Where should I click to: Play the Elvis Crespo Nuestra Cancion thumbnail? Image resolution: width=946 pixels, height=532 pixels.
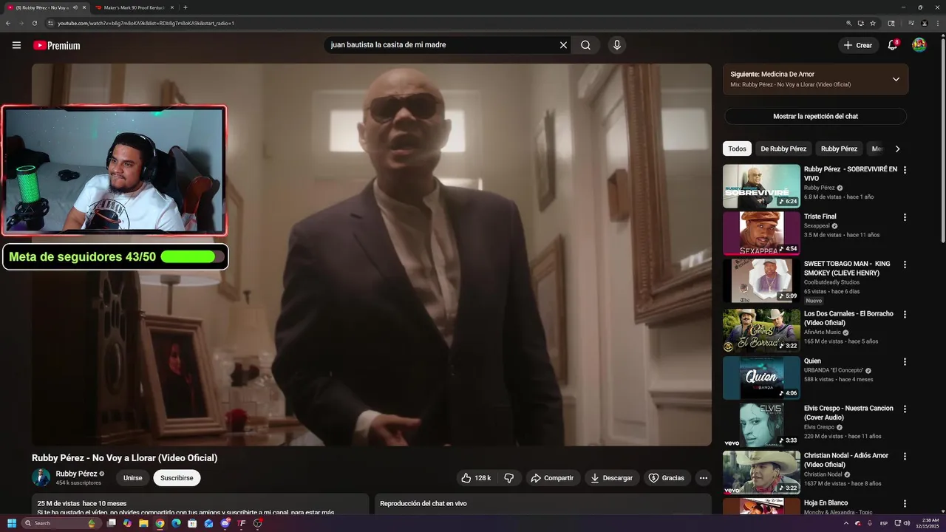[761, 426]
